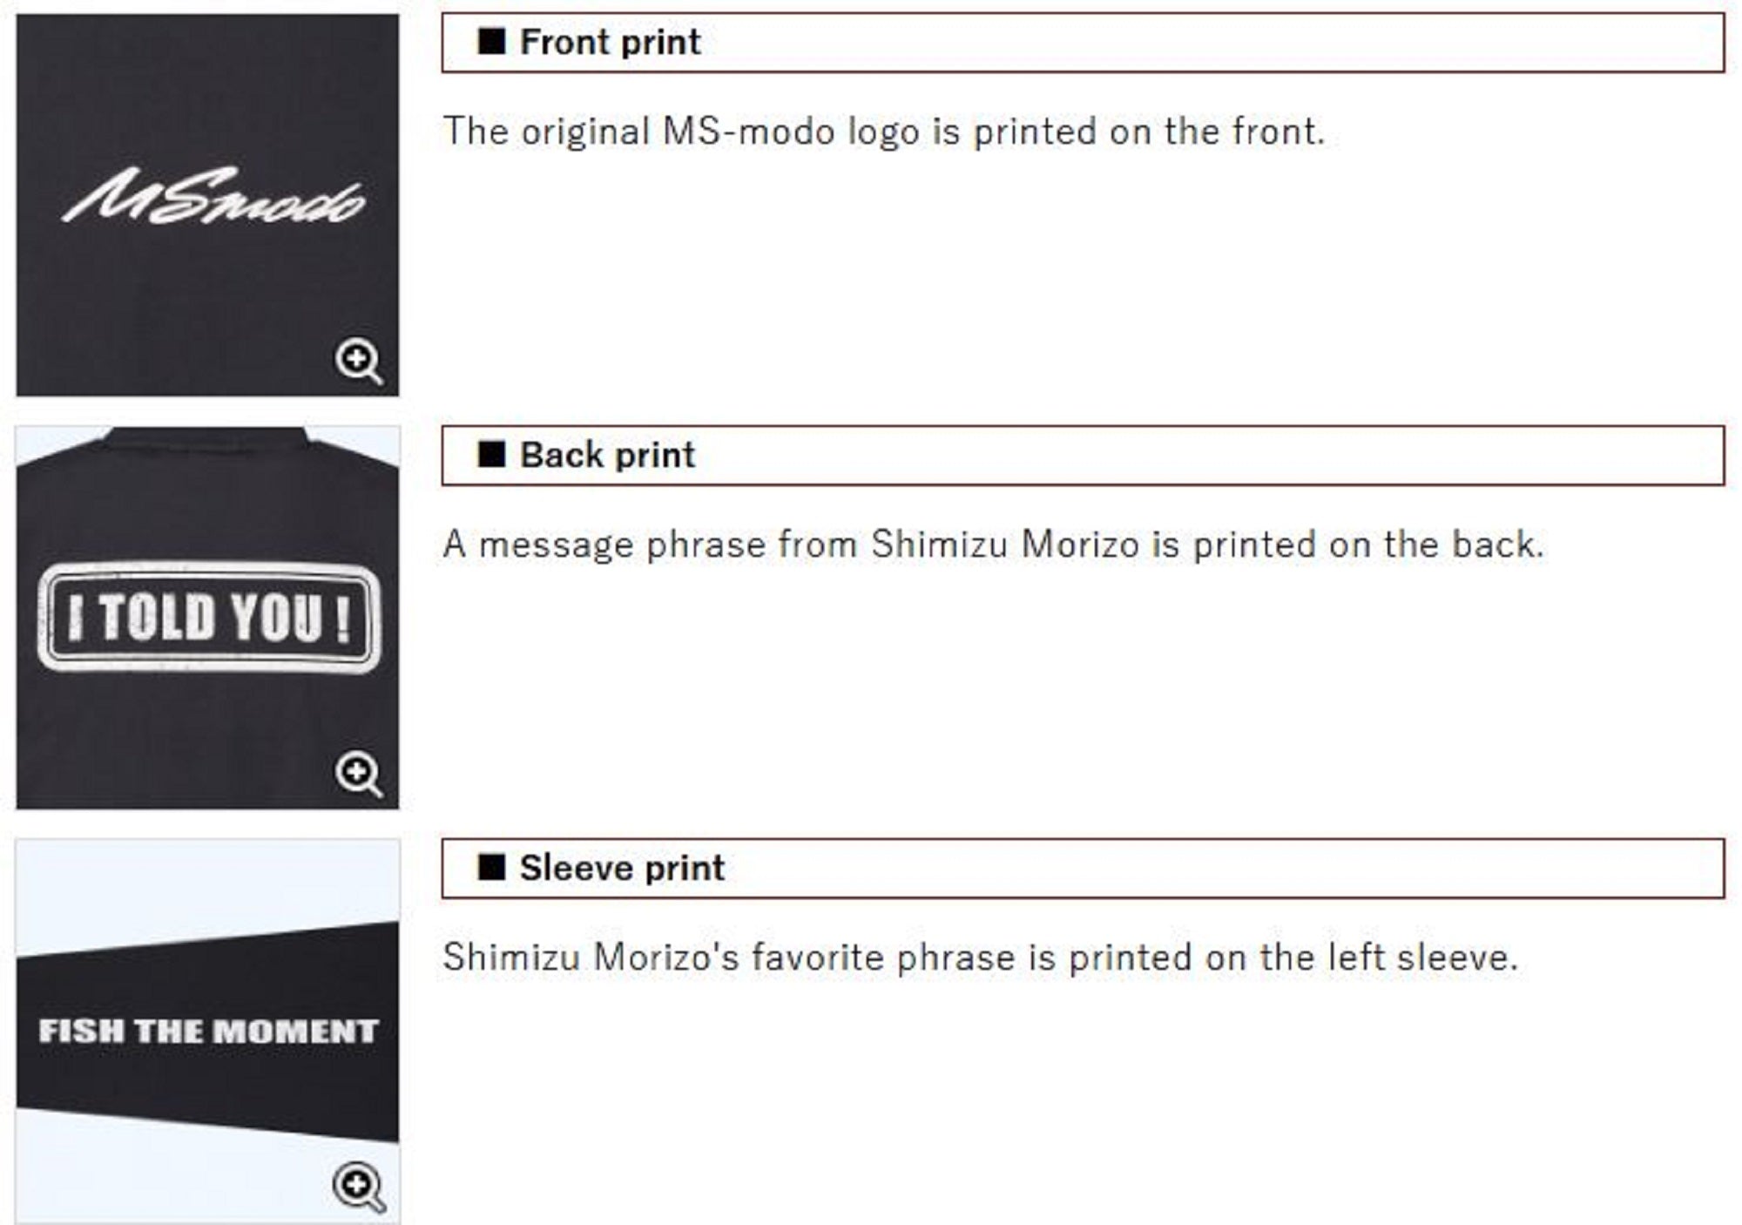
Task: Click the back print message description sentence
Action: tap(994, 545)
